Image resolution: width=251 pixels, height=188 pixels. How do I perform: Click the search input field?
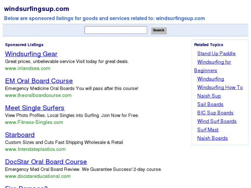point(116,30)
